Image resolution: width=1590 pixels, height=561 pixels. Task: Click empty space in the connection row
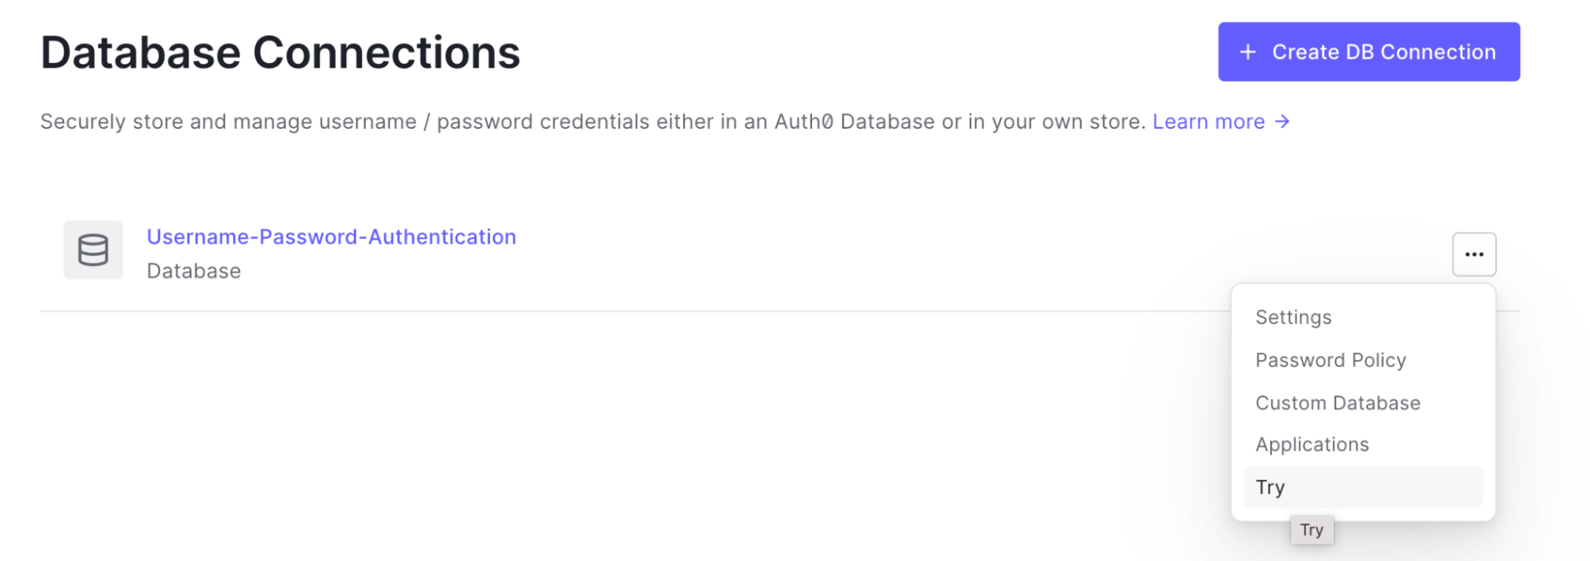875,254
